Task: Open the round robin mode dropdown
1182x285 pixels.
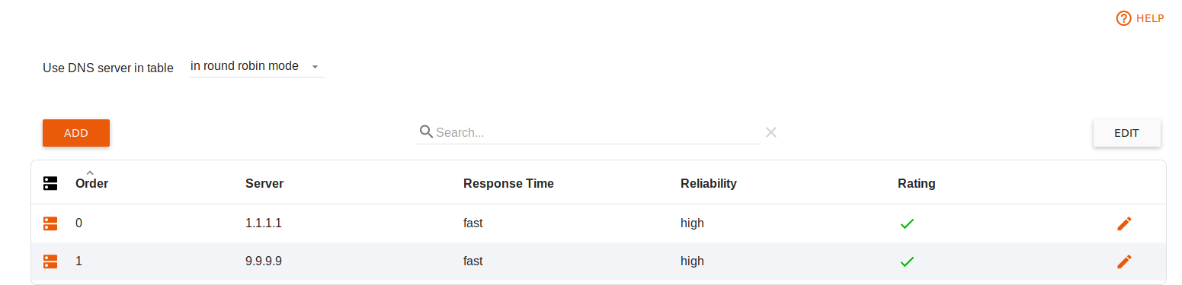Action: point(257,66)
